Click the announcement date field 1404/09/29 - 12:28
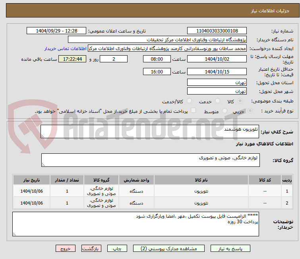 pos(56,31)
